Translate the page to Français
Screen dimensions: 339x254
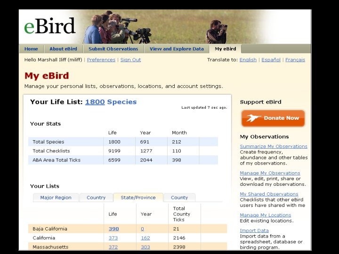coord(295,60)
